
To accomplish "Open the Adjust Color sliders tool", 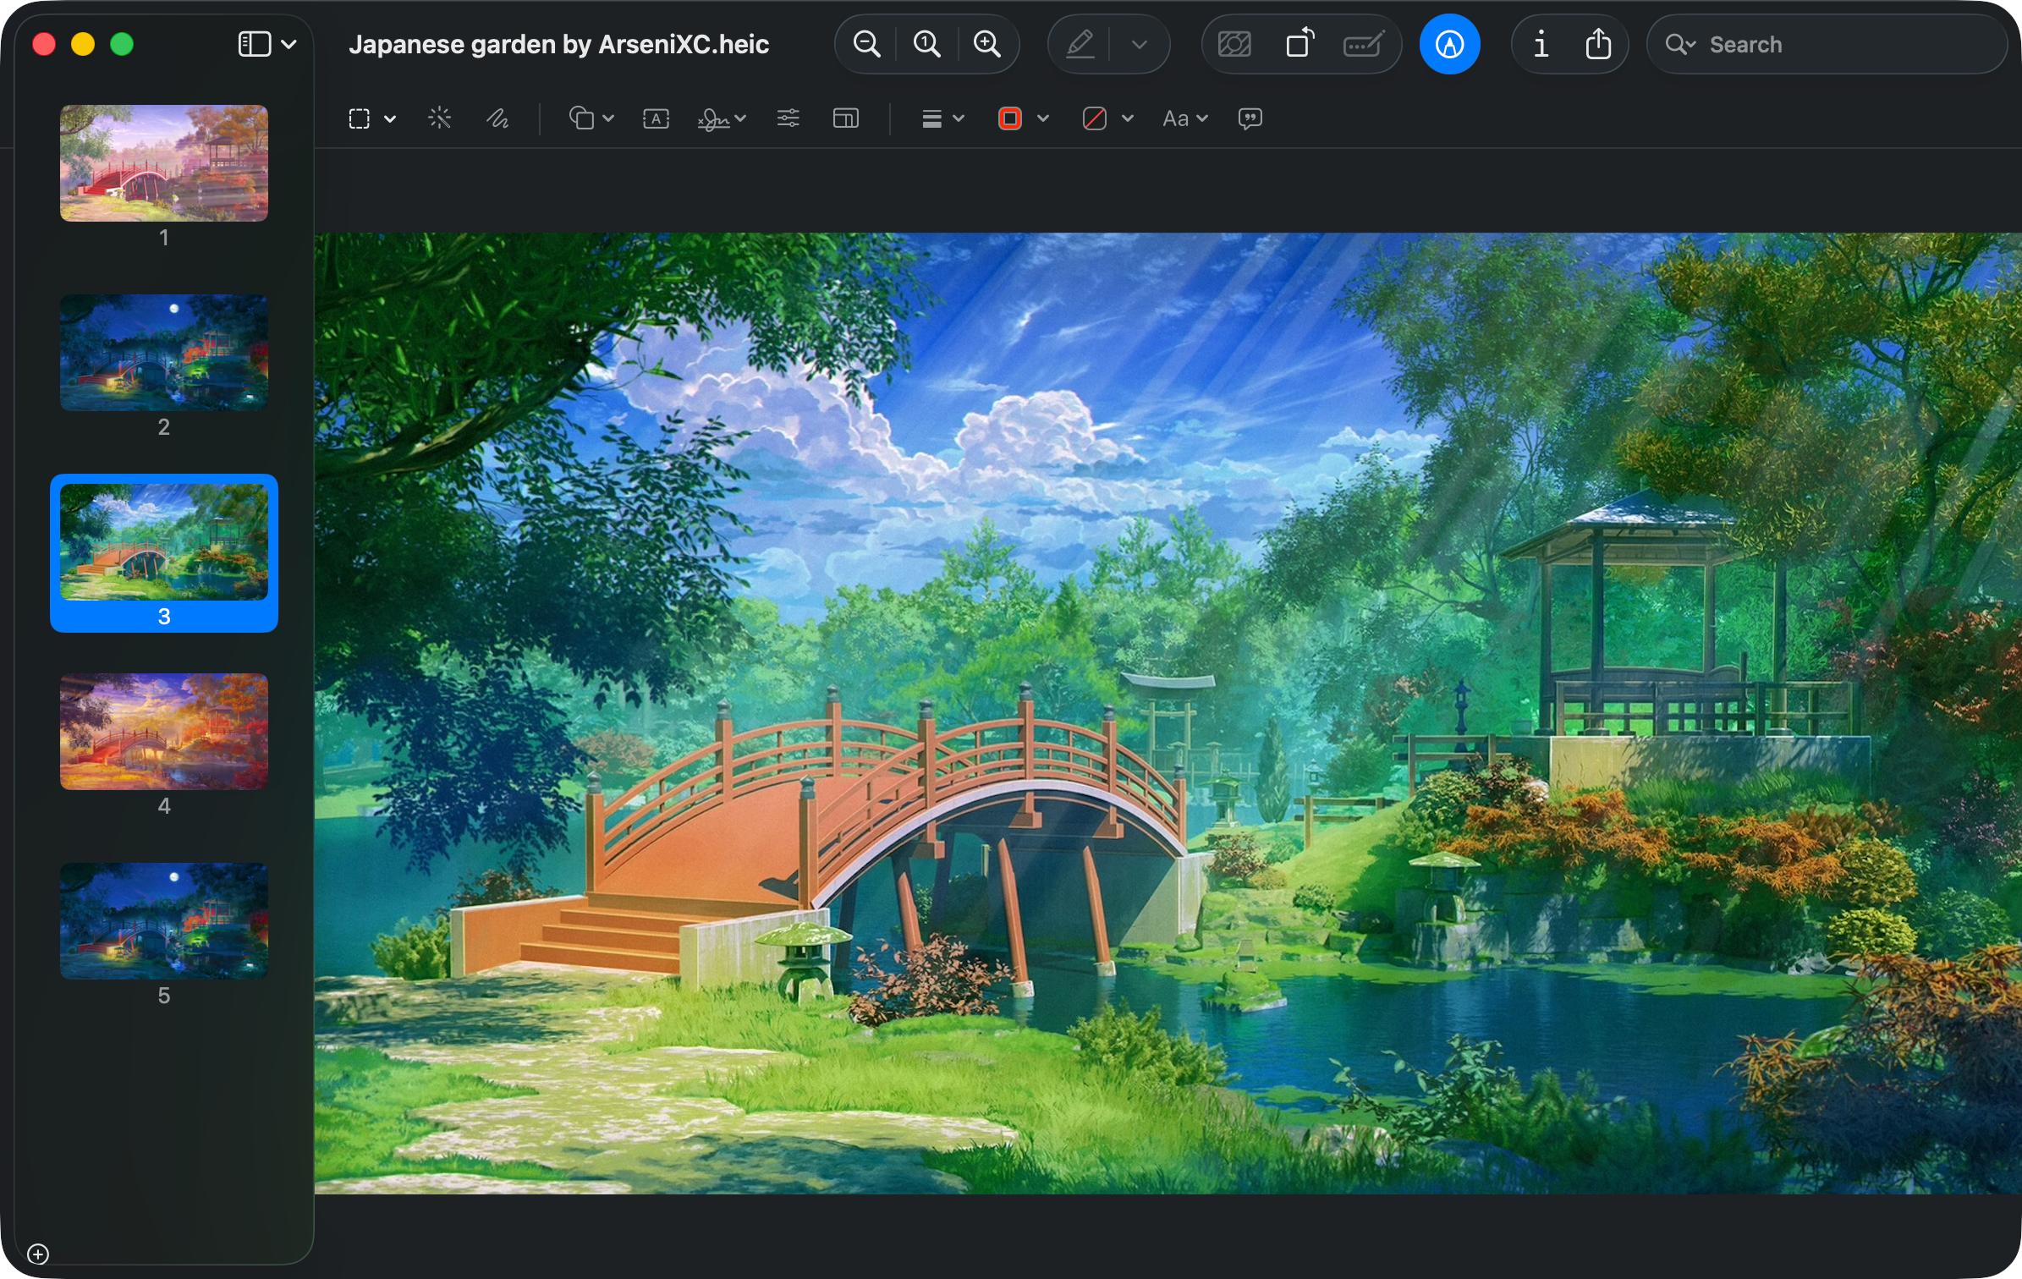I will [x=788, y=118].
